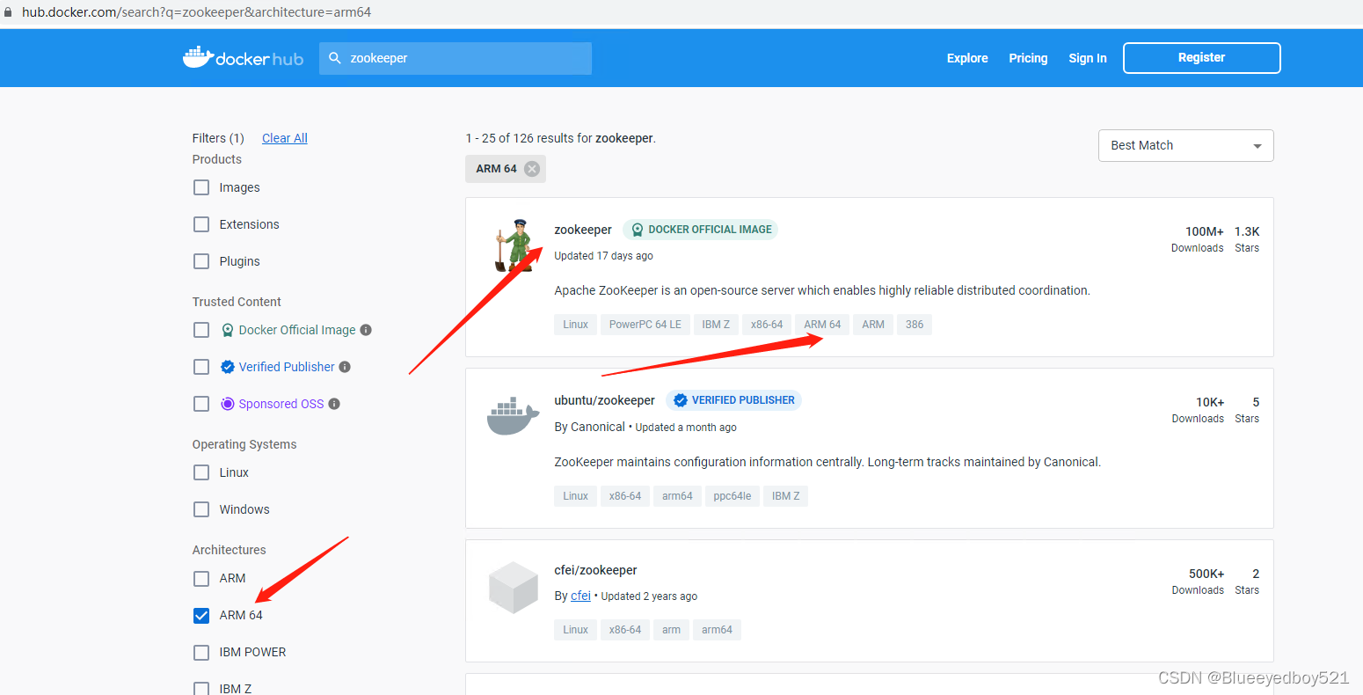Click the Verified Publisher badge on ubuntu/zookeeper

point(733,400)
